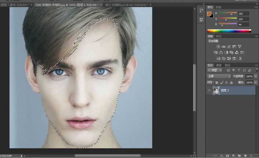Click the R value field showing 182
The width and height of the screenshot is (259, 158).
pos(243,14)
